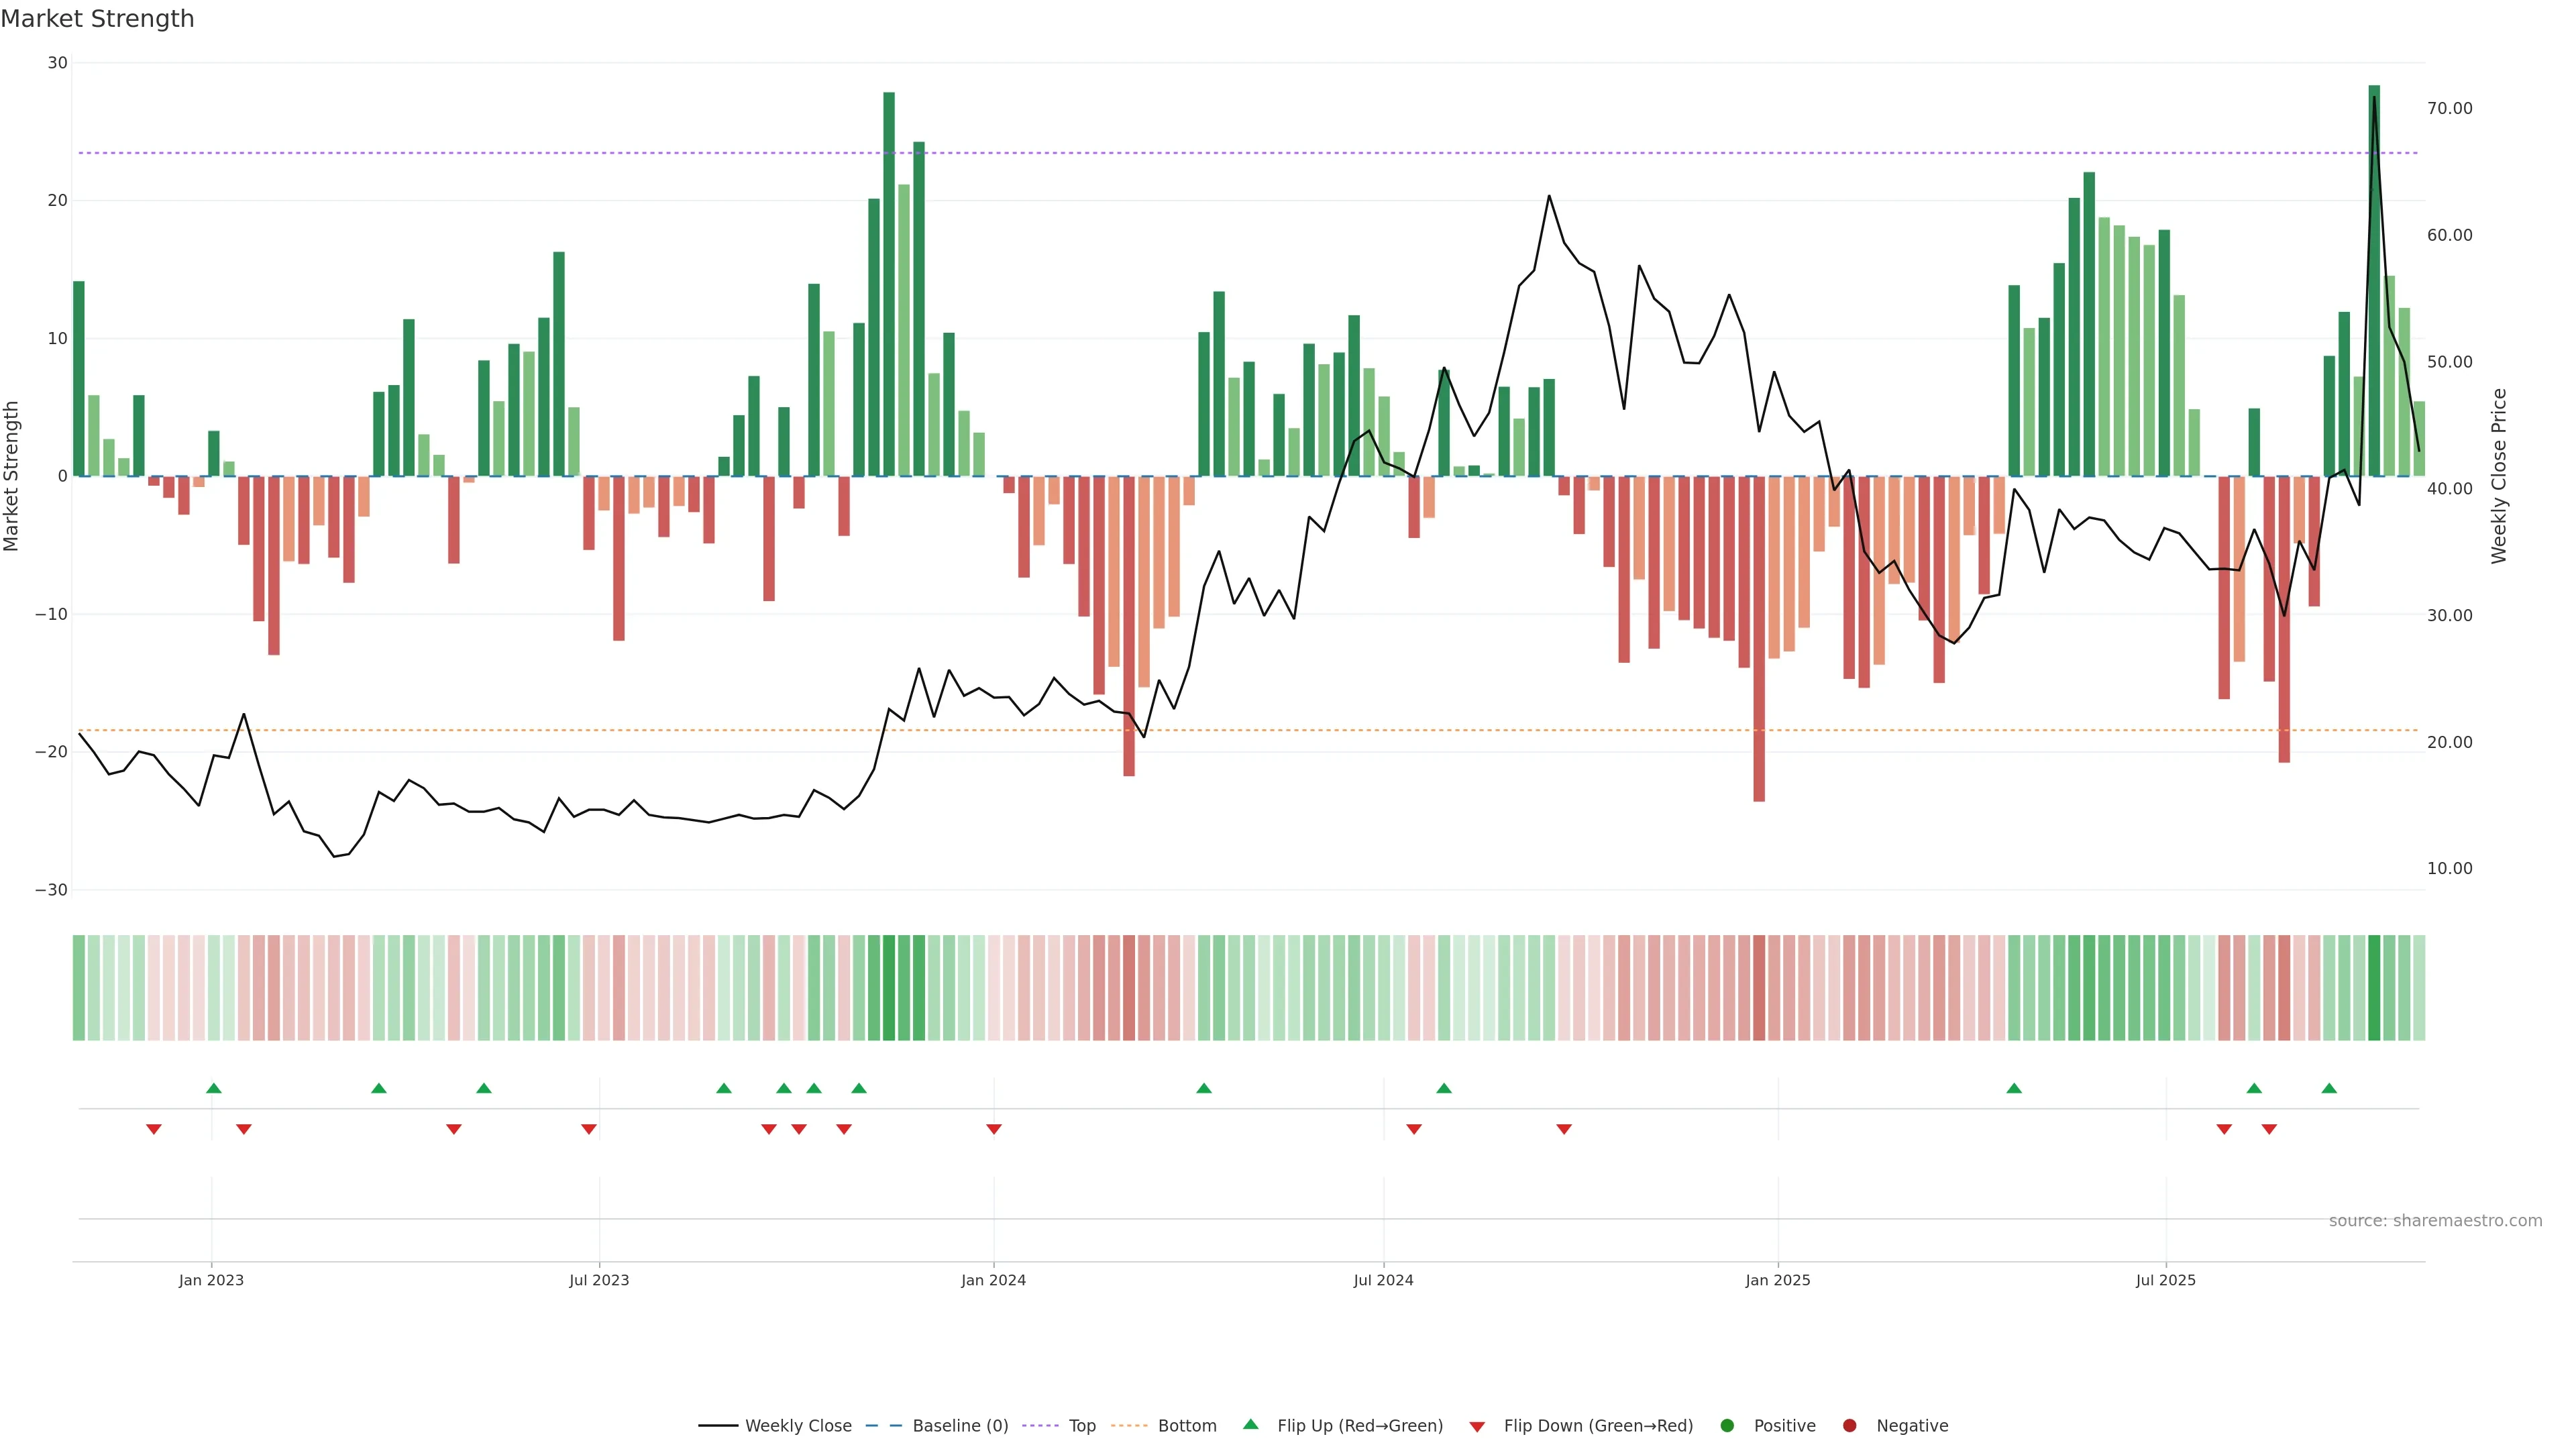Click the Flip Down red triangle legend icon
Viewport: 2576px width, 1449px height.
pos(1477,1427)
